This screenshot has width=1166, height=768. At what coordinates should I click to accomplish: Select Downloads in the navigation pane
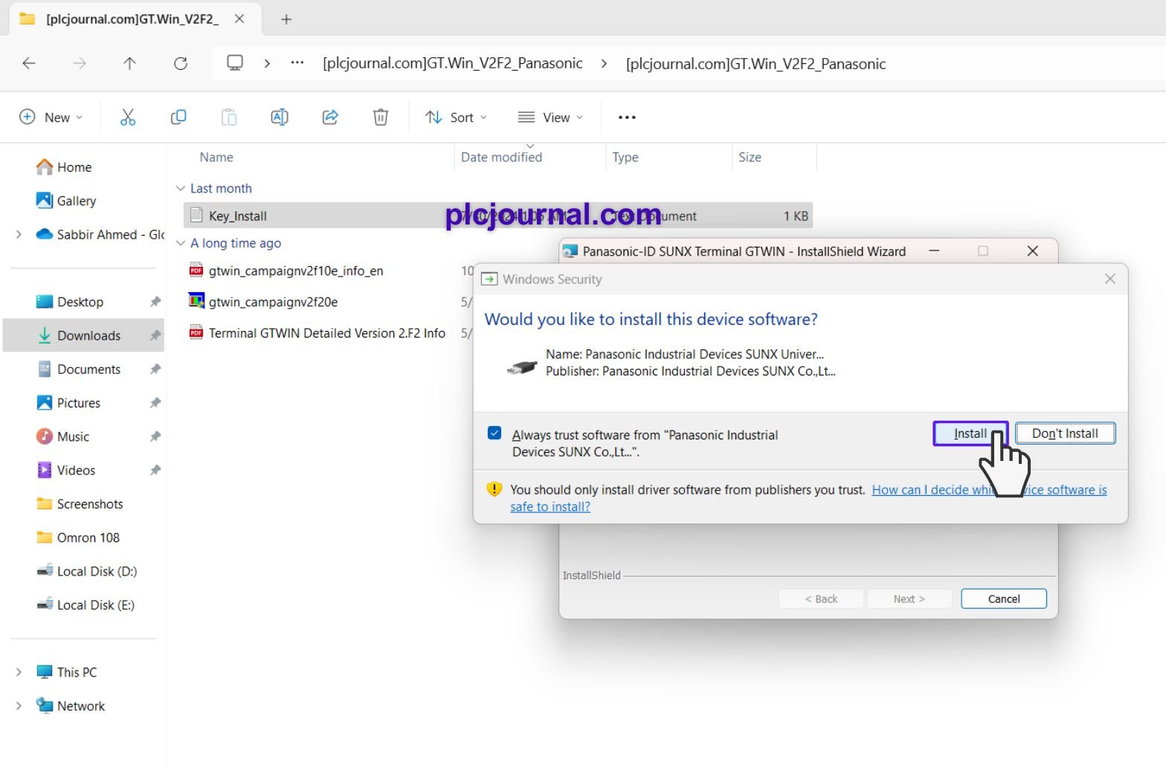tap(88, 335)
